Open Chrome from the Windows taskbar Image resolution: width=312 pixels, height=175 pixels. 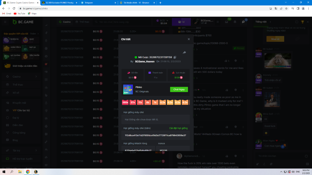click(28, 172)
